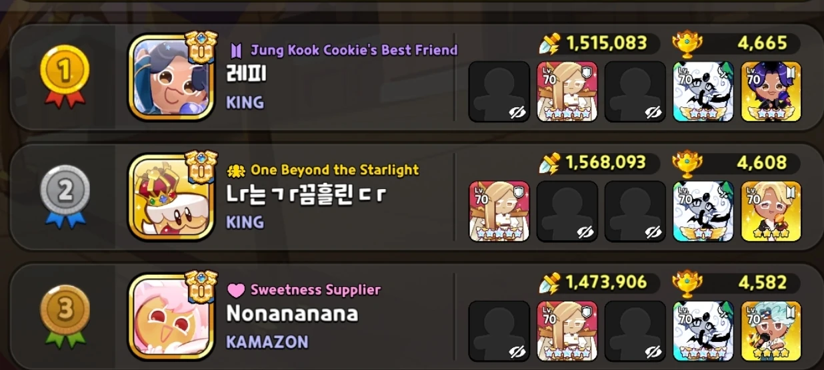Viewport: 824px width, 370px height.
Task: Tap trophy icon beside 4,665
Action: (x=684, y=43)
